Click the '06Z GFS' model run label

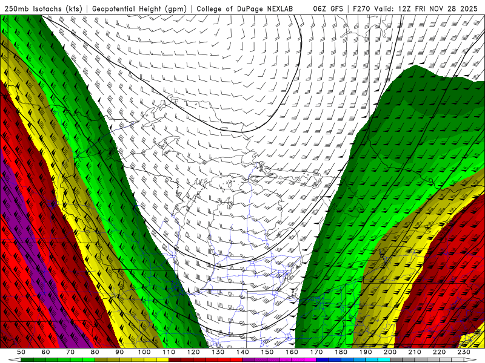pyautogui.click(x=328, y=8)
